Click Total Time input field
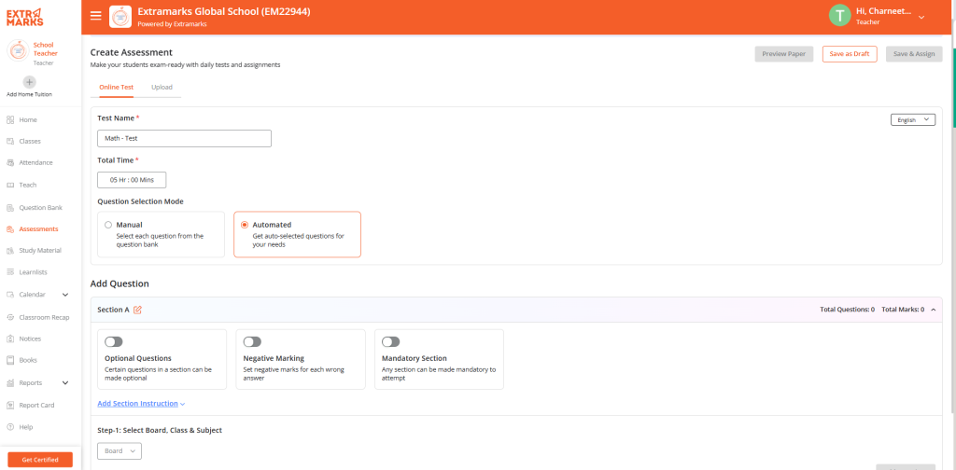Viewport: 956px width, 470px height. tap(132, 180)
